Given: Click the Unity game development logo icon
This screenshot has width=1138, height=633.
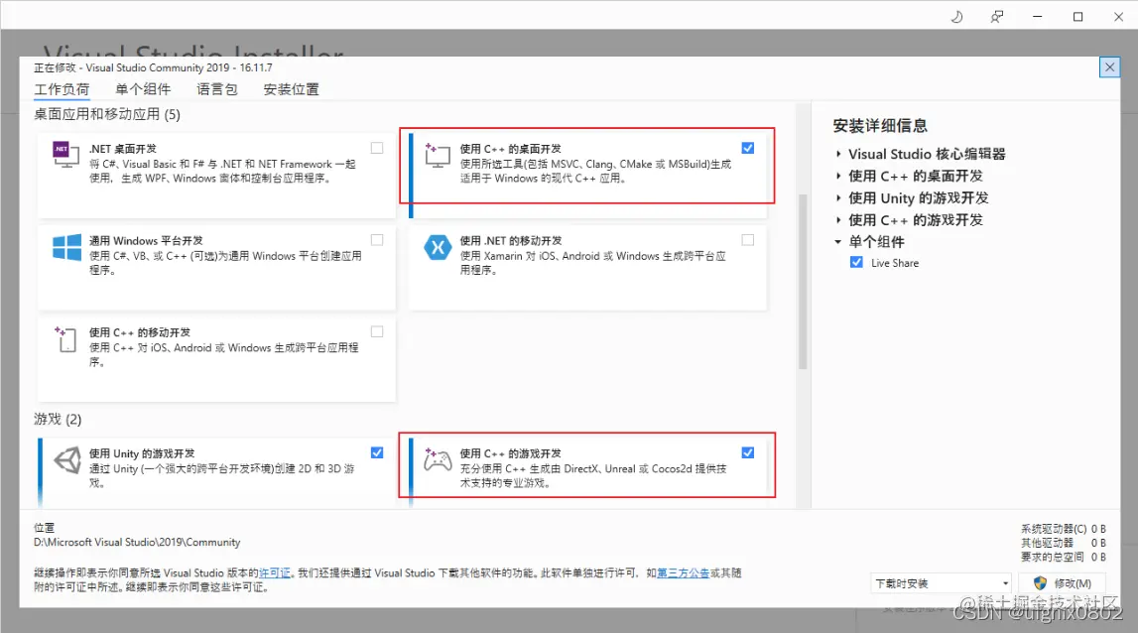Looking at the screenshot, I should 66,459.
